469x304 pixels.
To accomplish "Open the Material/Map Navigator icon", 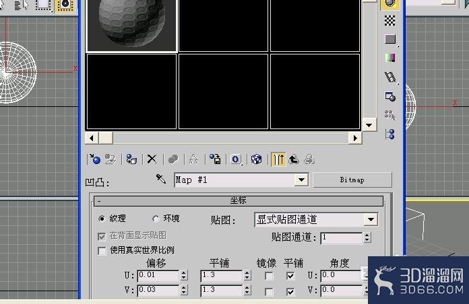I will pyautogui.click(x=389, y=134).
